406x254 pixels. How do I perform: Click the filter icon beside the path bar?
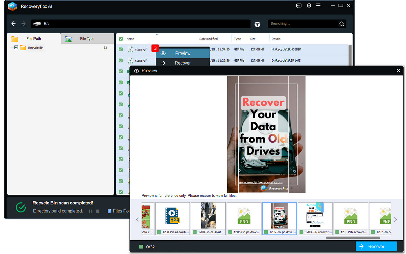coord(257,24)
